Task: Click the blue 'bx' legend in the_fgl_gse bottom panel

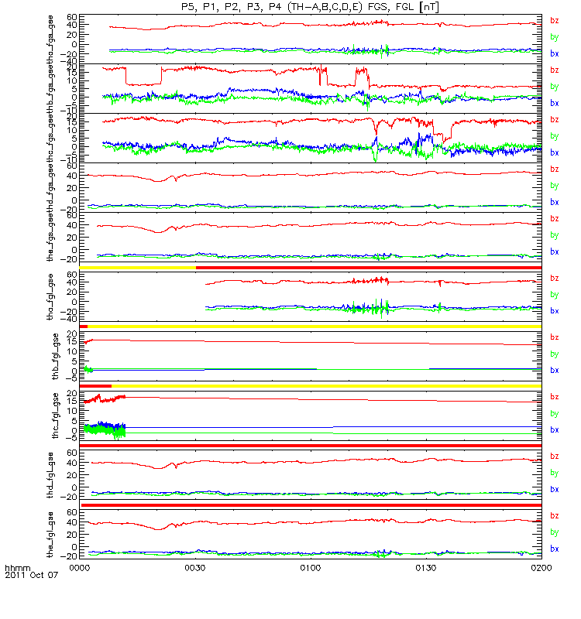Action: tap(555, 549)
